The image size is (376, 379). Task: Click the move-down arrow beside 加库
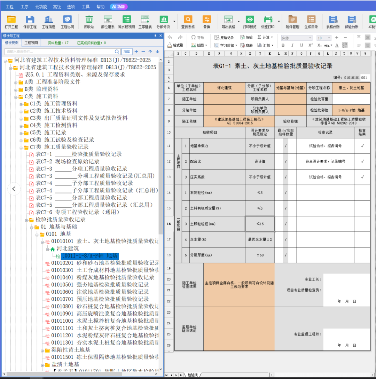click(157, 52)
